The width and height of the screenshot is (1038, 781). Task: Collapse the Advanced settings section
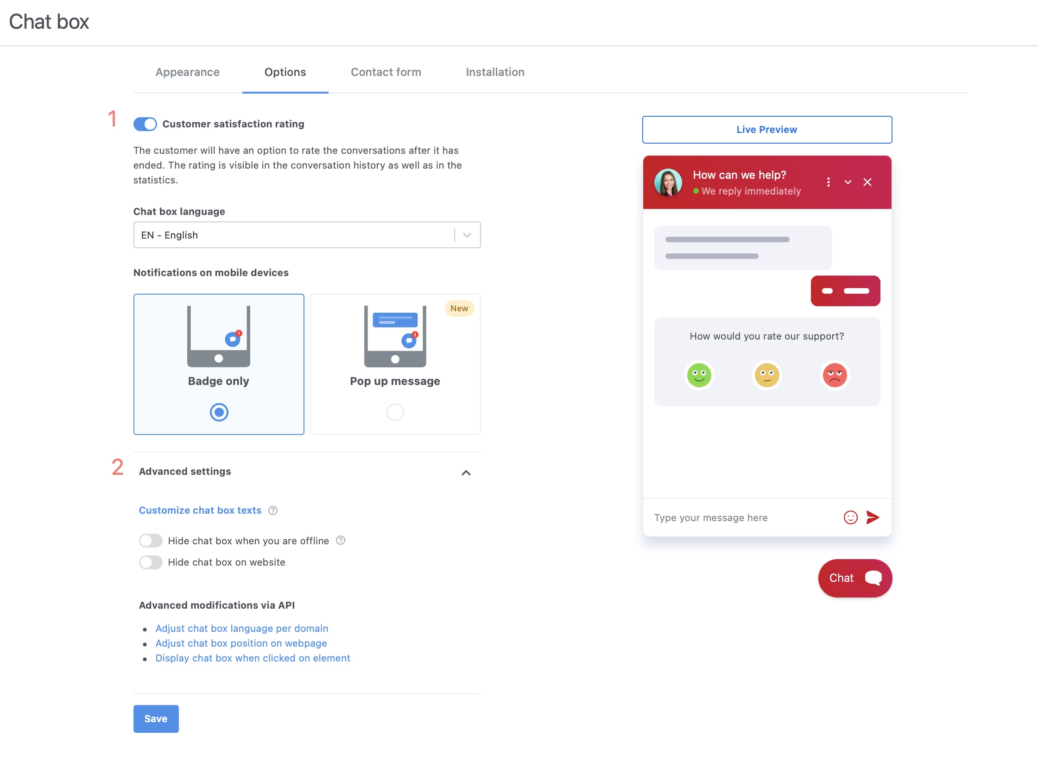point(465,472)
